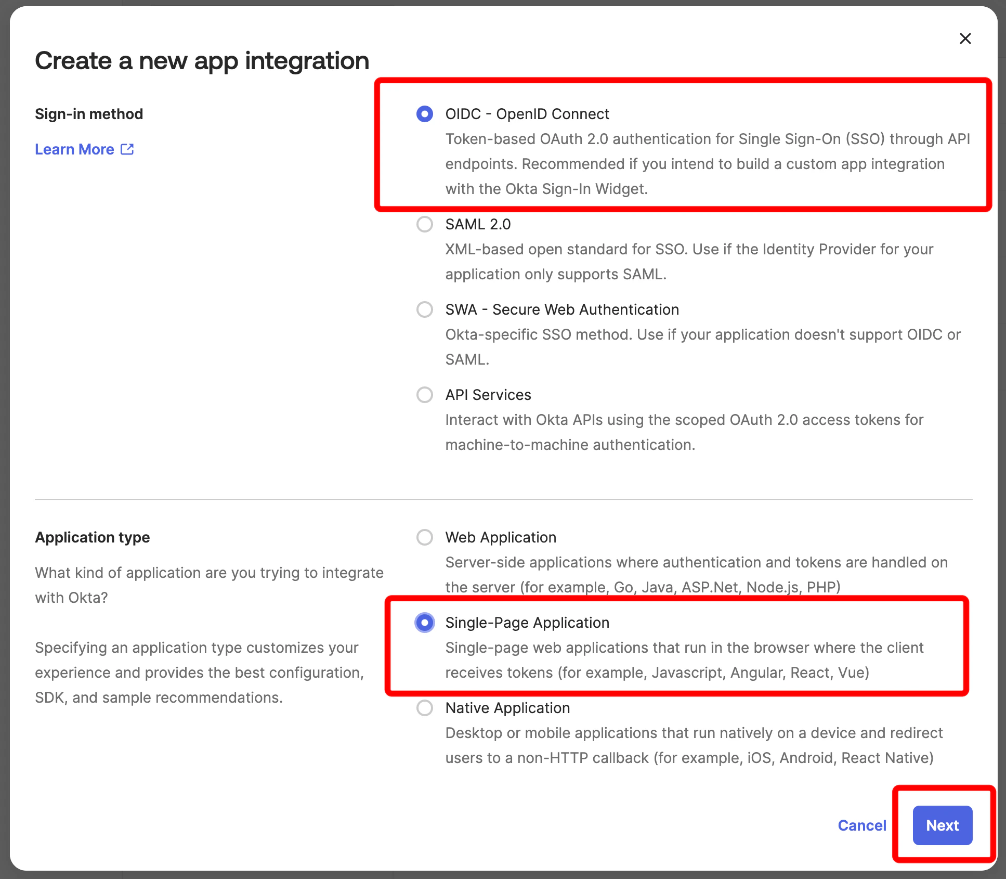This screenshot has height=879, width=1006.
Task: Click the API Services option label
Action: pos(488,395)
